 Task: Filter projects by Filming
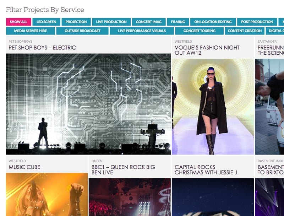click(x=177, y=22)
